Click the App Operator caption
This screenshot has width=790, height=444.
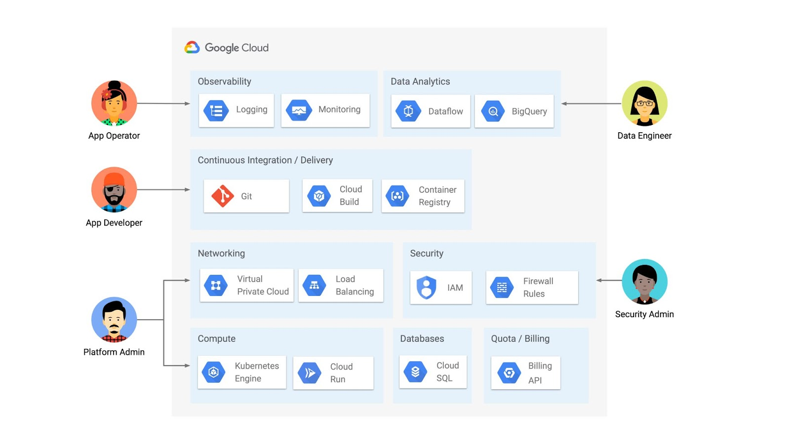114,136
